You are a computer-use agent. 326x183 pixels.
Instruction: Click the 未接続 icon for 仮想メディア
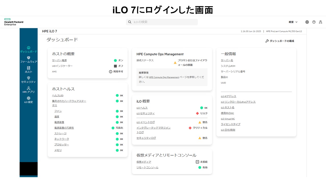pos(197,162)
